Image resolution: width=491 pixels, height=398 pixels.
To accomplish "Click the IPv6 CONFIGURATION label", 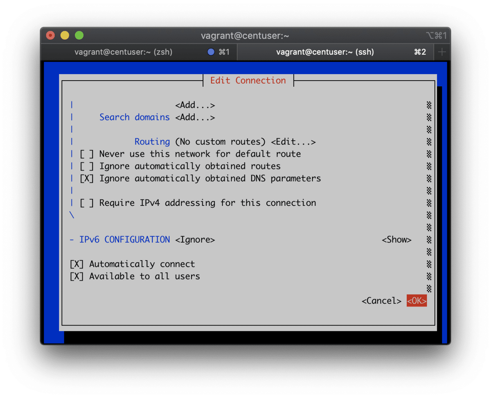I will pos(124,240).
